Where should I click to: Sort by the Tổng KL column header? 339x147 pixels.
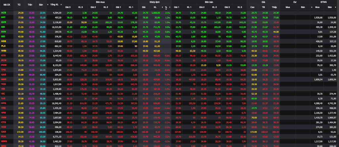54,5
